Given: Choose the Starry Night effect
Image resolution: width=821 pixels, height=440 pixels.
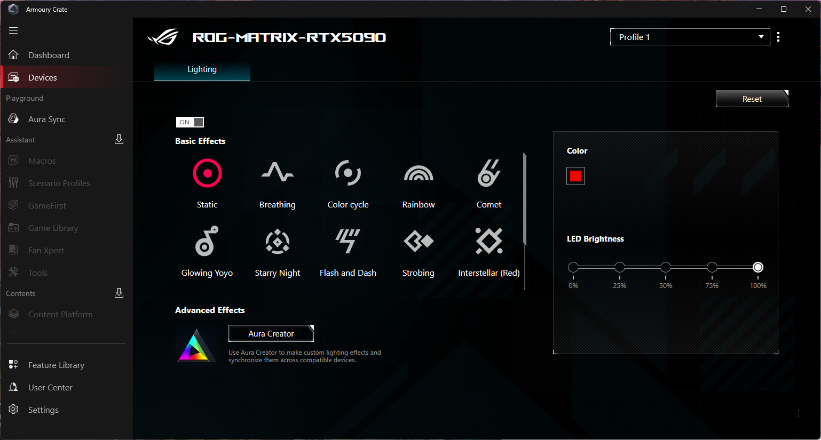Looking at the screenshot, I should [277, 242].
